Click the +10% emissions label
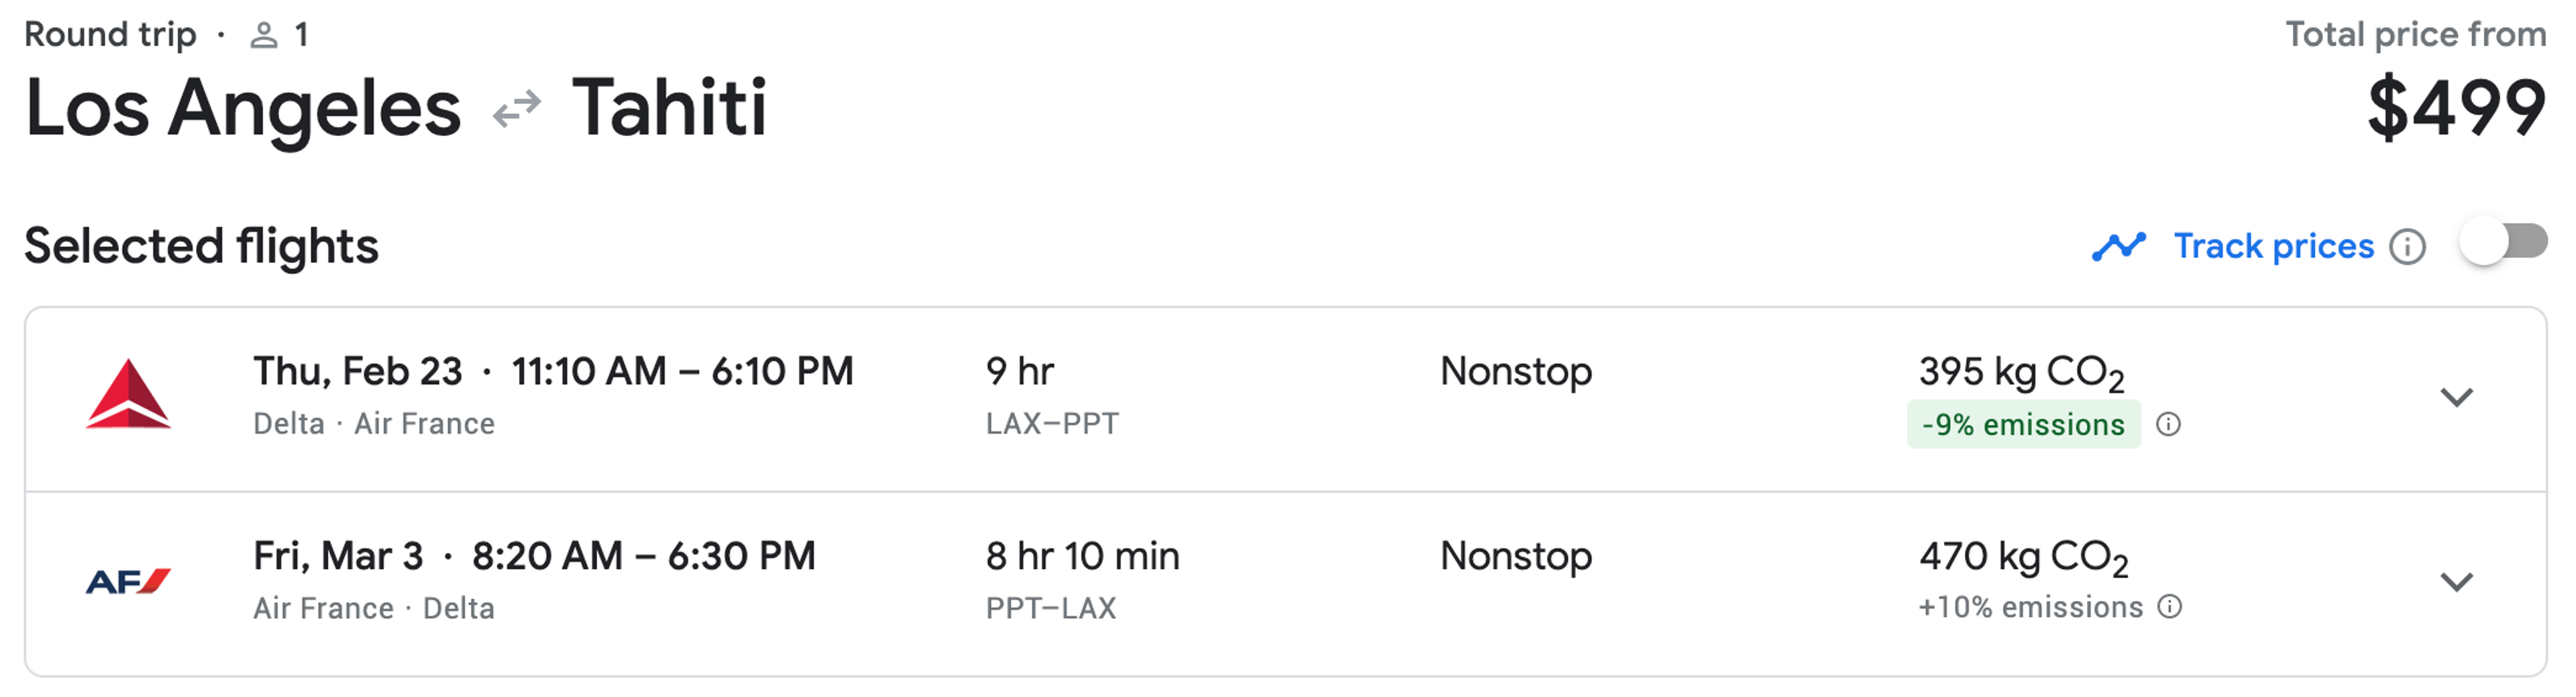The width and height of the screenshot is (2576, 697). [2030, 607]
